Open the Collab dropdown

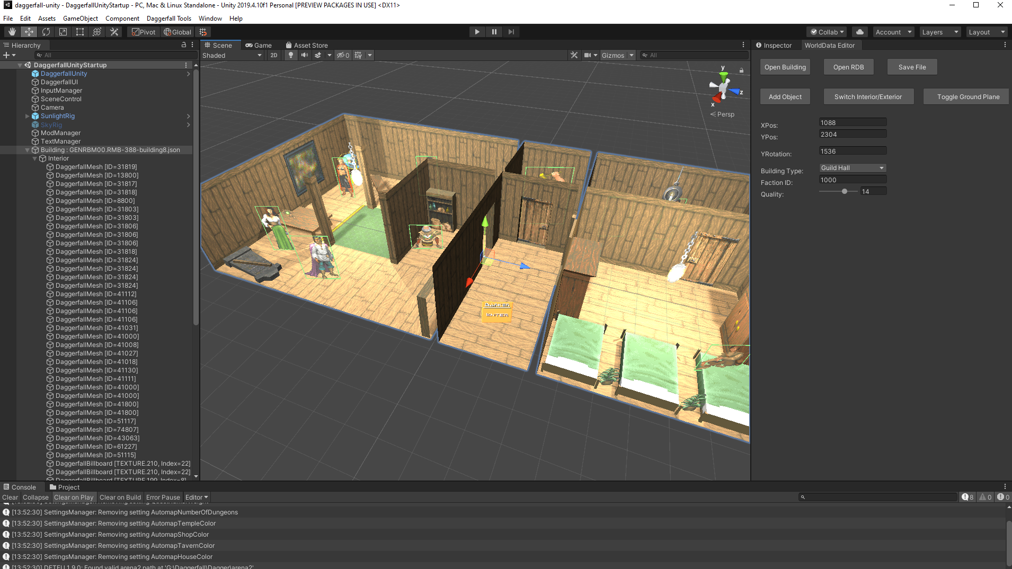point(827,32)
